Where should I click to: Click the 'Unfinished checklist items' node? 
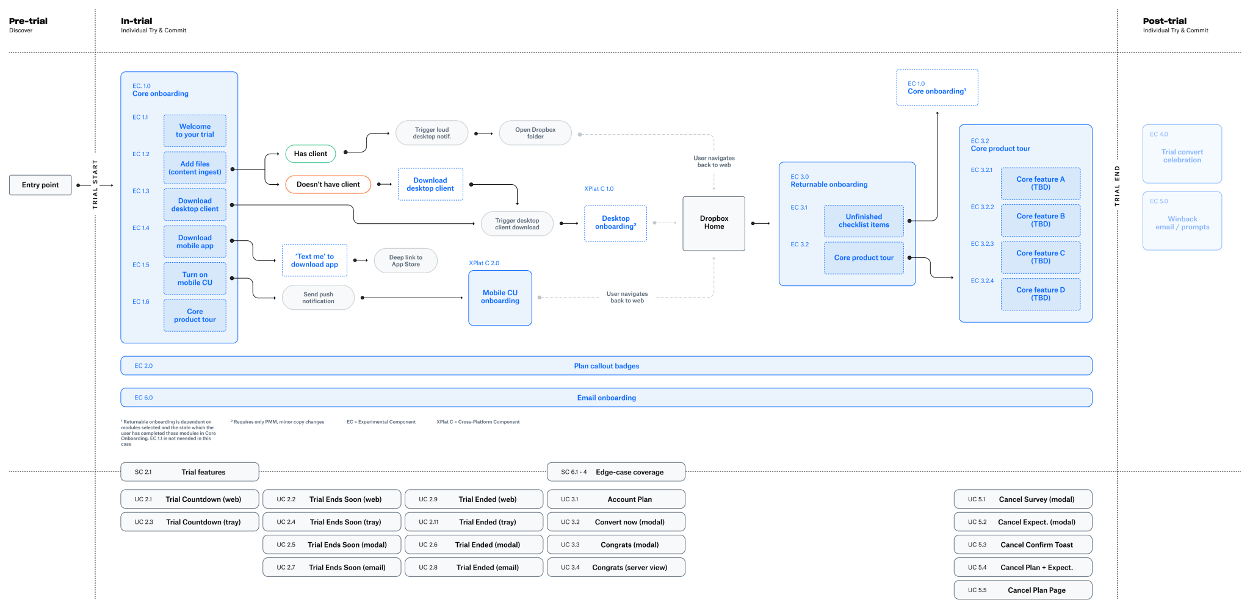[x=864, y=221]
